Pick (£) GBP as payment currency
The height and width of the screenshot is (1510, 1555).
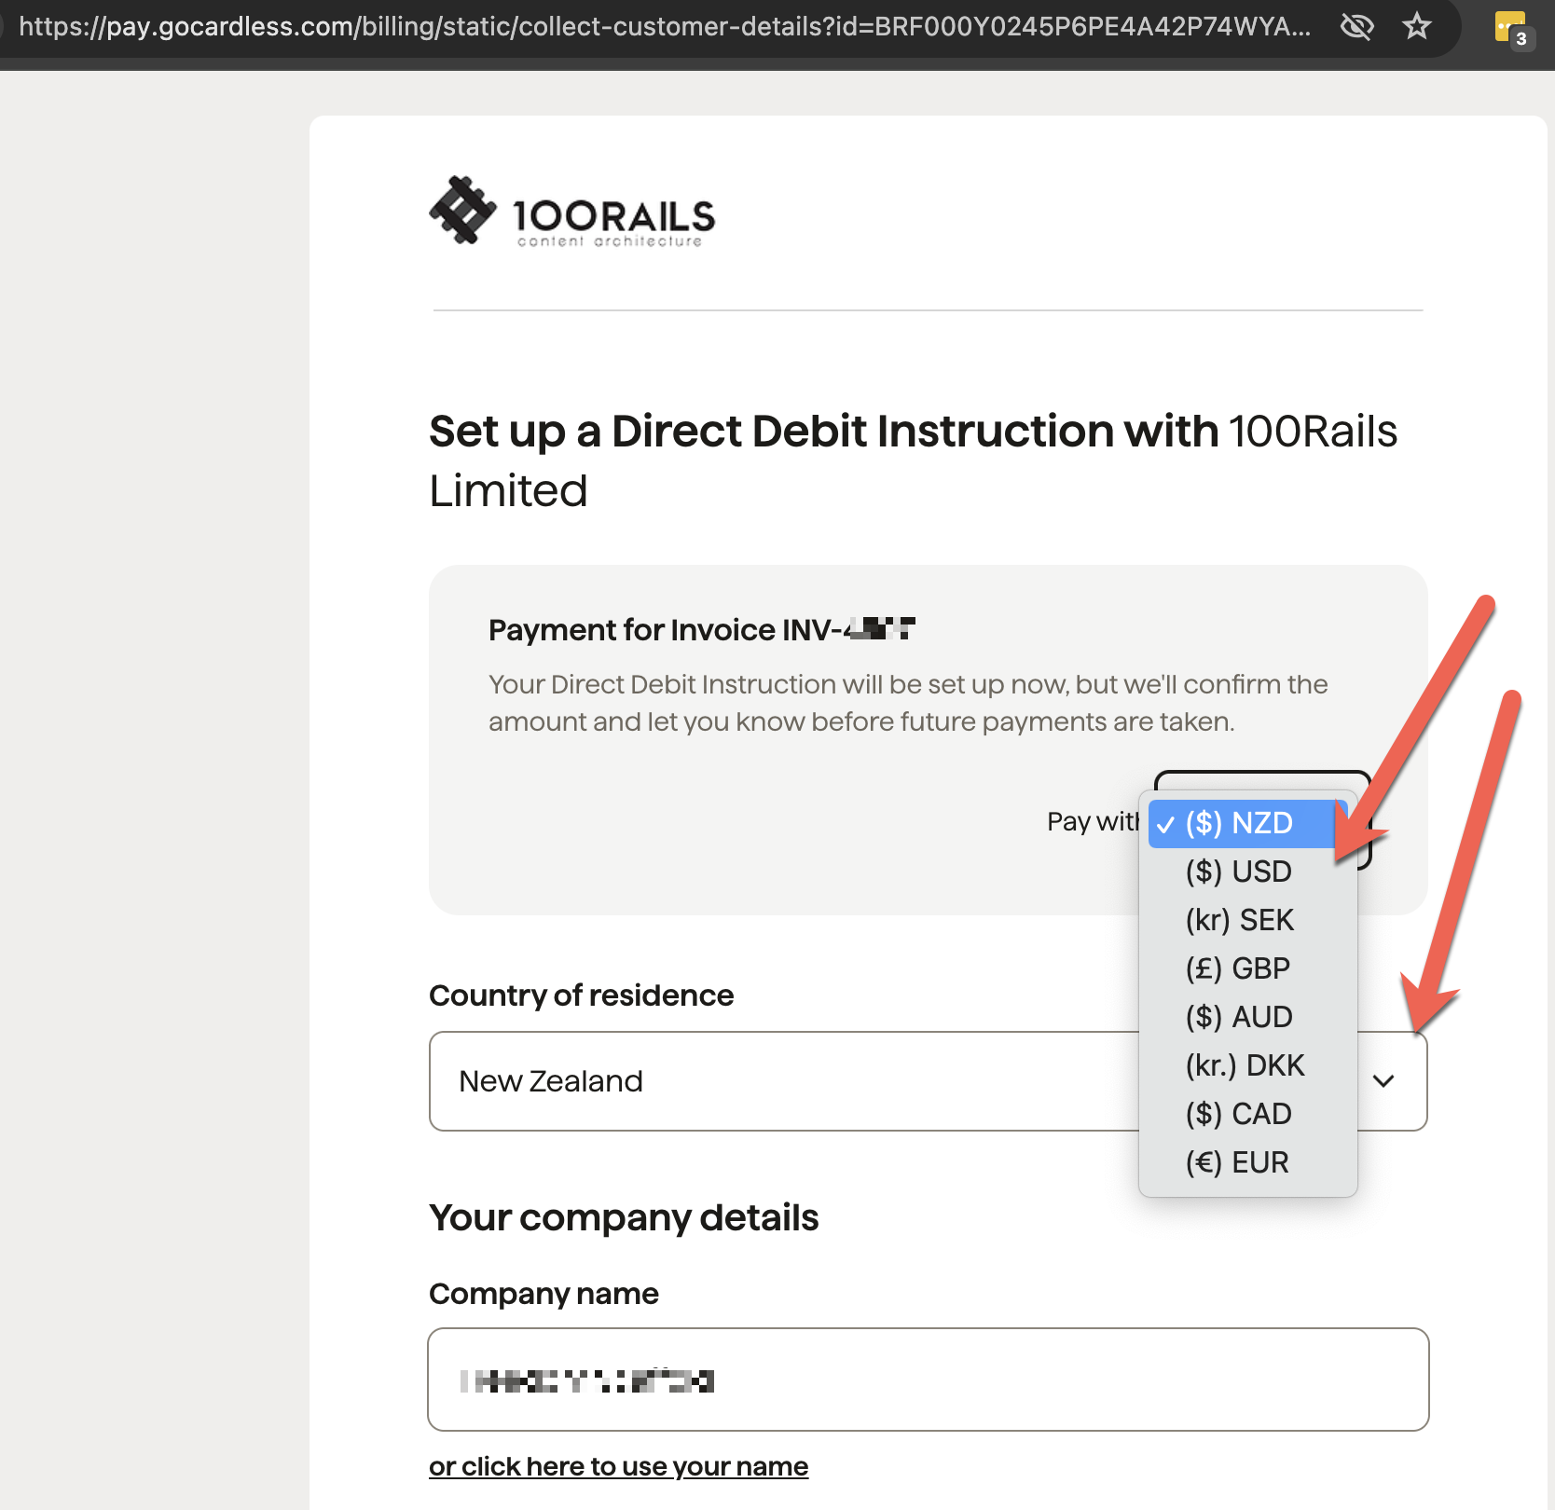1237,968
